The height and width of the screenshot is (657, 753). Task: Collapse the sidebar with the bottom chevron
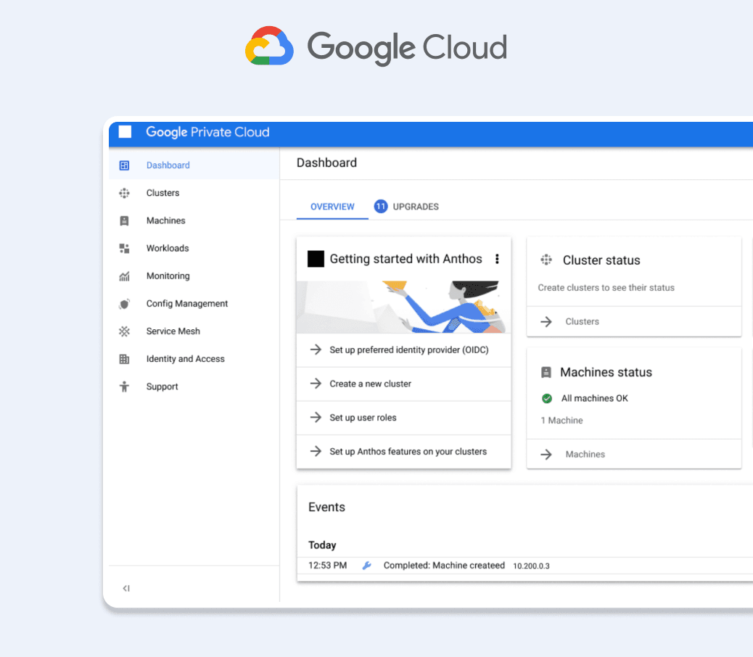[126, 588]
